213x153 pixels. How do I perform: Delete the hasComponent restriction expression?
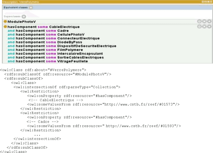(204, 27)
